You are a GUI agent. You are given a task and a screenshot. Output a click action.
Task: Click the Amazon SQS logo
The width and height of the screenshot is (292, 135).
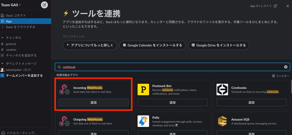click(x=222, y=121)
